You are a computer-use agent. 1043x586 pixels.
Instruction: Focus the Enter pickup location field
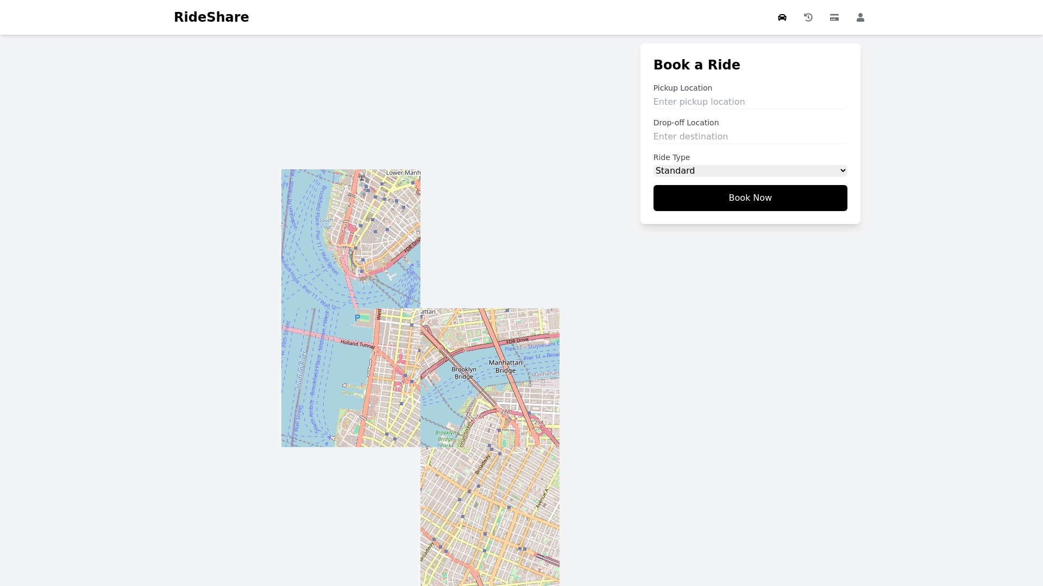[750, 102]
